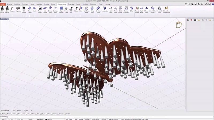
Task: Expand the Perspective viewport title dropdown
Action: (8, 19)
